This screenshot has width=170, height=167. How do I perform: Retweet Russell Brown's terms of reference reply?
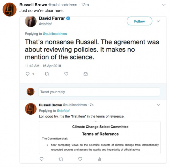point(61,159)
